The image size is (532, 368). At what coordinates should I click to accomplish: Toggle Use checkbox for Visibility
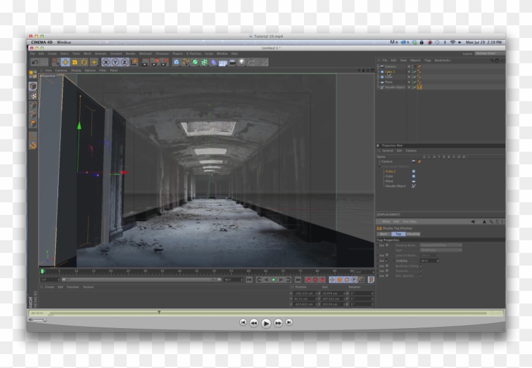coord(387,261)
